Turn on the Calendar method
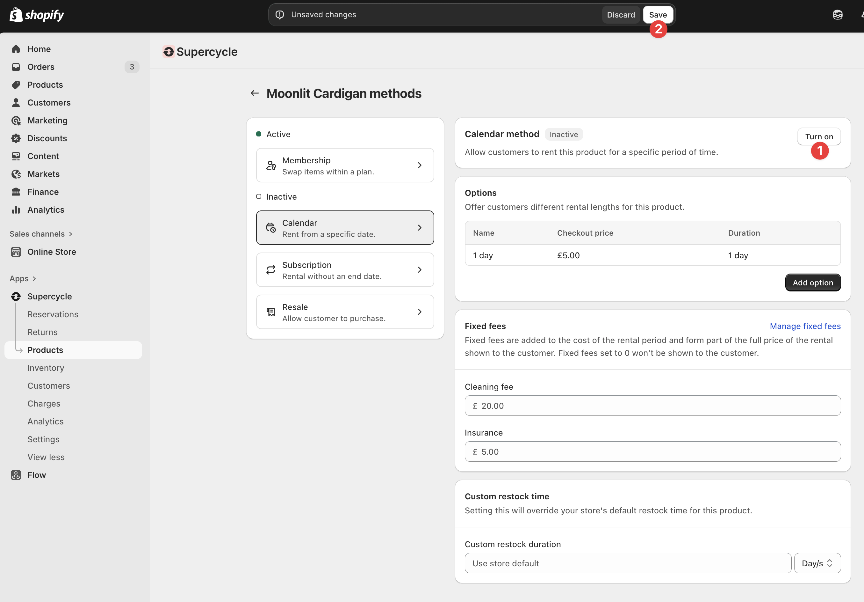The width and height of the screenshot is (864, 602). tap(819, 136)
